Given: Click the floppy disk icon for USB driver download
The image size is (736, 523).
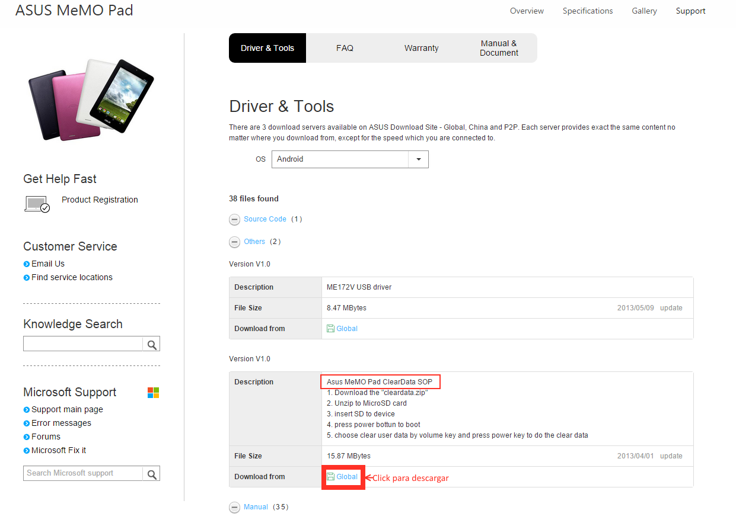Looking at the screenshot, I should pos(331,329).
